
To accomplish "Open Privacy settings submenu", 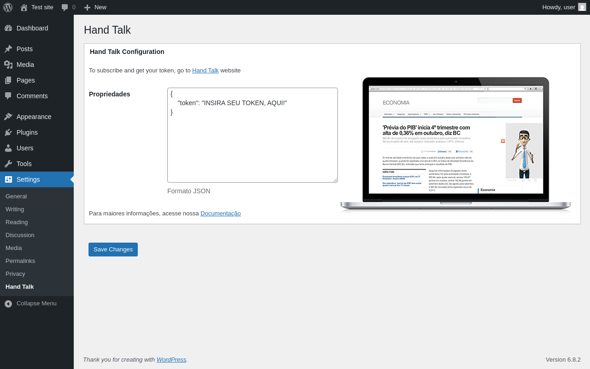I will pyautogui.click(x=15, y=274).
